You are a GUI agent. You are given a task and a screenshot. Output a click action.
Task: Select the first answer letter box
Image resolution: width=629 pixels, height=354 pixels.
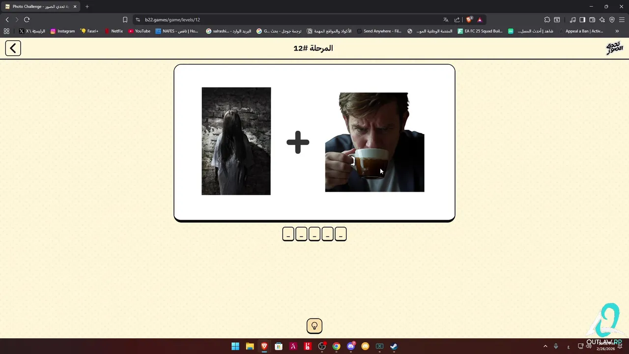(288, 234)
